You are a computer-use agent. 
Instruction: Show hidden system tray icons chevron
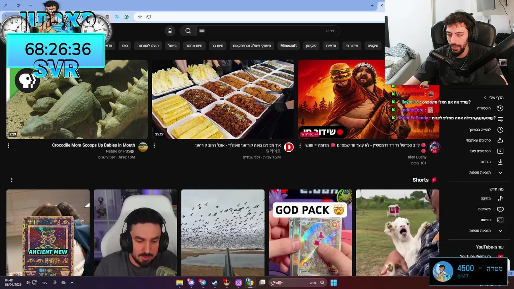tap(71, 283)
